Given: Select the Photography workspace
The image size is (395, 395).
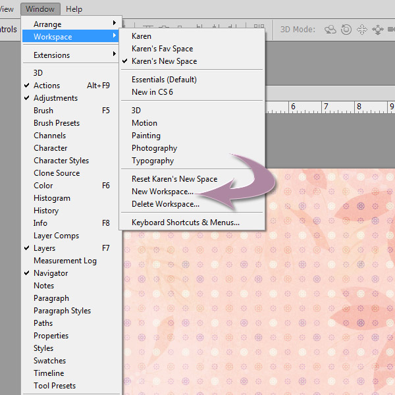Looking at the screenshot, I should tap(192, 148).
